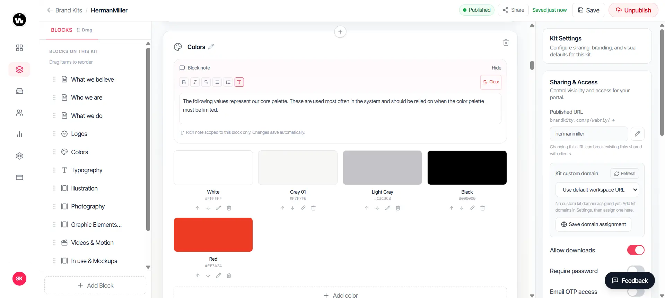Edit the Gray 01 color

pyautogui.click(x=303, y=208)
